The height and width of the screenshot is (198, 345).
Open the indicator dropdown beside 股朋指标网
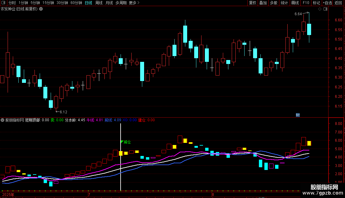click(2, 120)
